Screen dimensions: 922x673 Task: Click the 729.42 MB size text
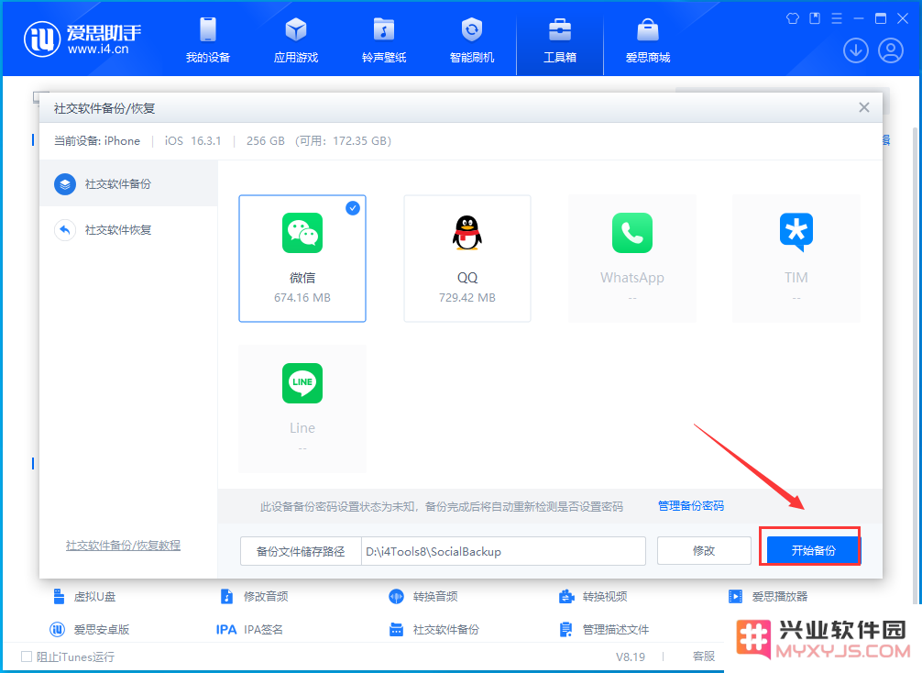tap(466, 298)
